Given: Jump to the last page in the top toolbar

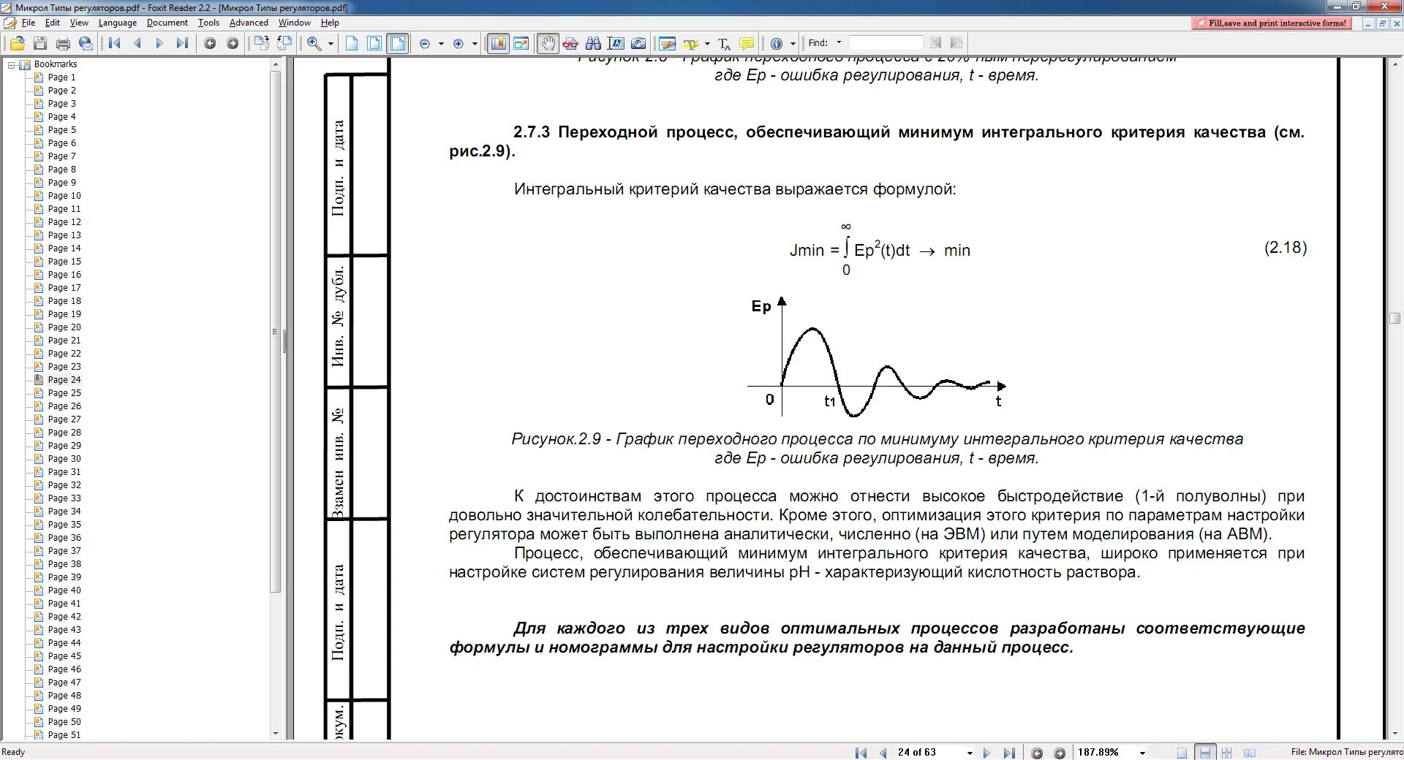Looking at the screenshot, I should pyautogui.click(x=182, y=44).
